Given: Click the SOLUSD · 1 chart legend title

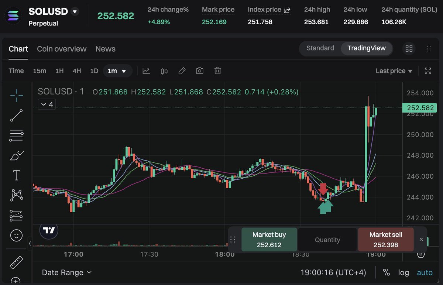Looking at the screenshot, I should (61, 92).
